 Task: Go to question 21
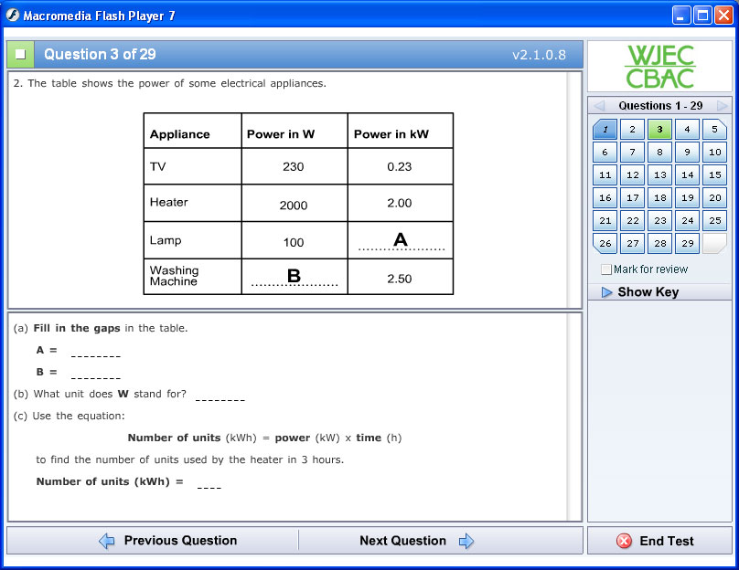(605, 220)
